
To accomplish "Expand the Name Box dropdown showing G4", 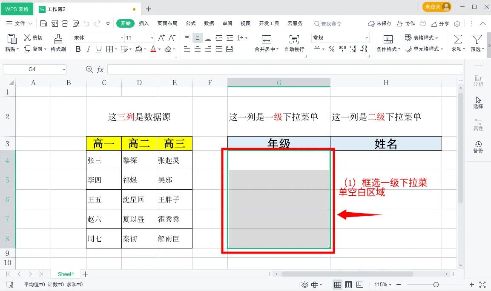I will pyautogui.click(x=64, y=69).
